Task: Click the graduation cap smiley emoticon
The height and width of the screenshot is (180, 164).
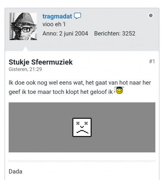Action: (x=119, y=90)
